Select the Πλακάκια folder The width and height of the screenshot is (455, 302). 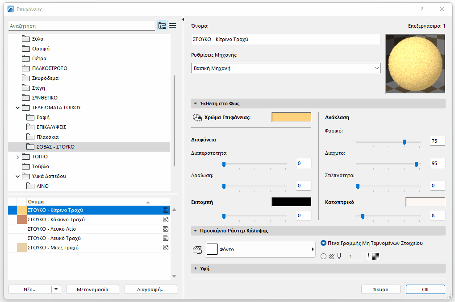point(47,137)
